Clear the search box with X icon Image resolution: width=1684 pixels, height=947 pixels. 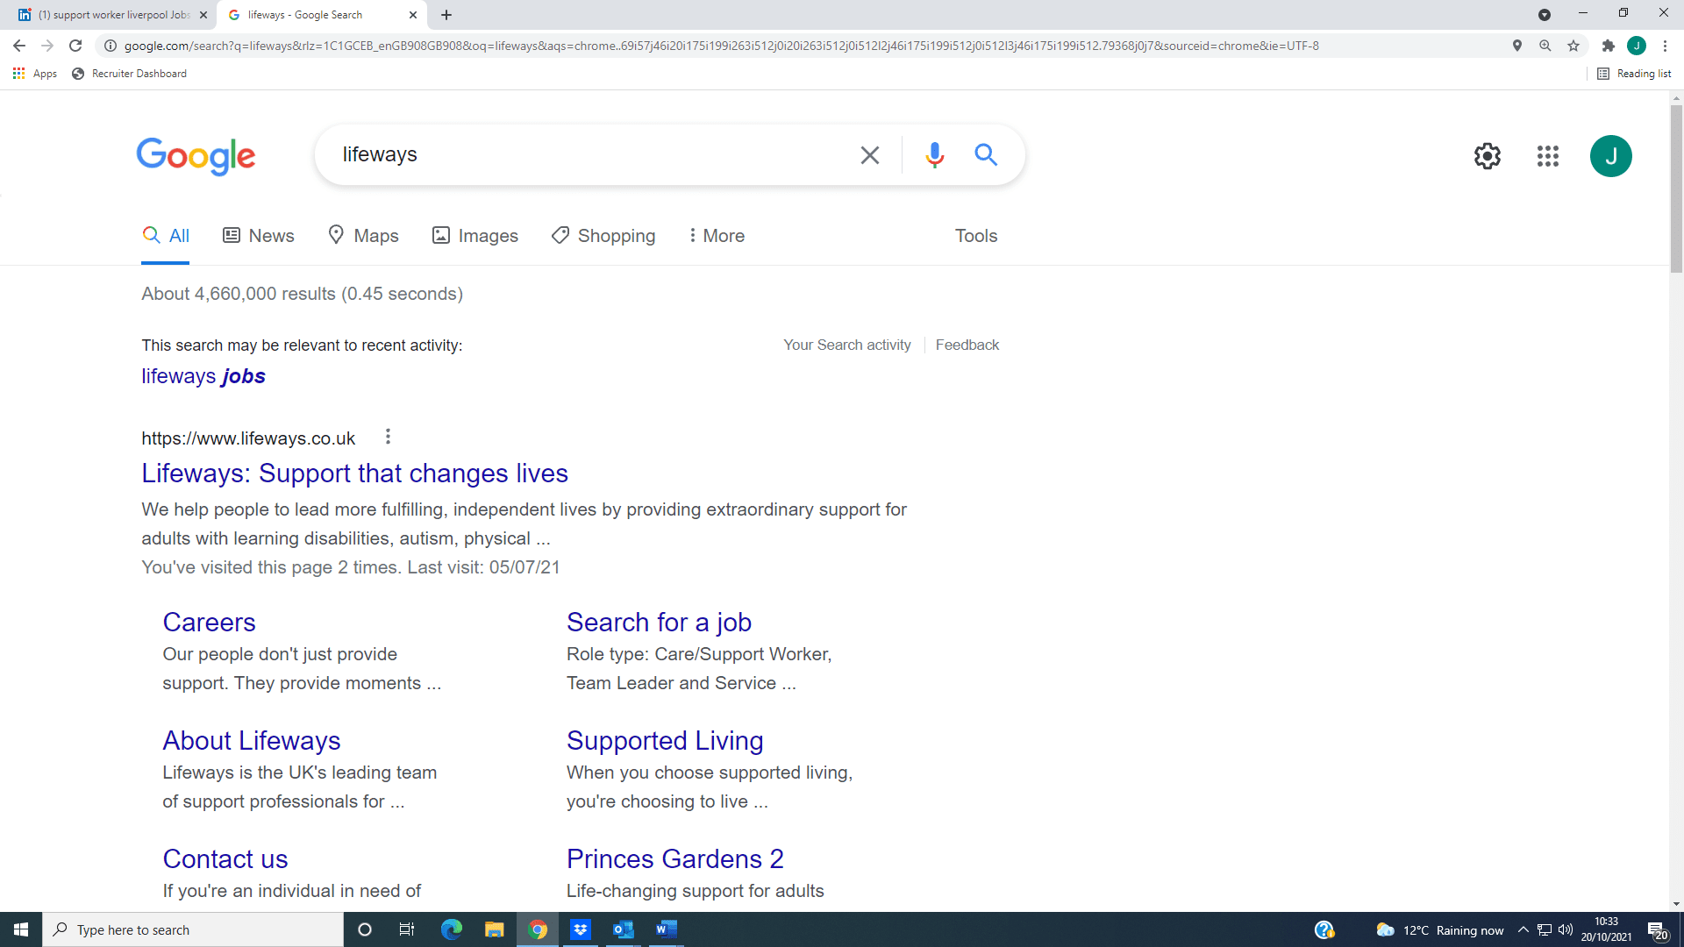point(869,155)
